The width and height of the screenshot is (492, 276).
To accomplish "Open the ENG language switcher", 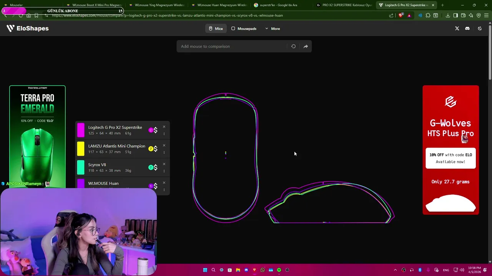I will click(x=446, y=270).
